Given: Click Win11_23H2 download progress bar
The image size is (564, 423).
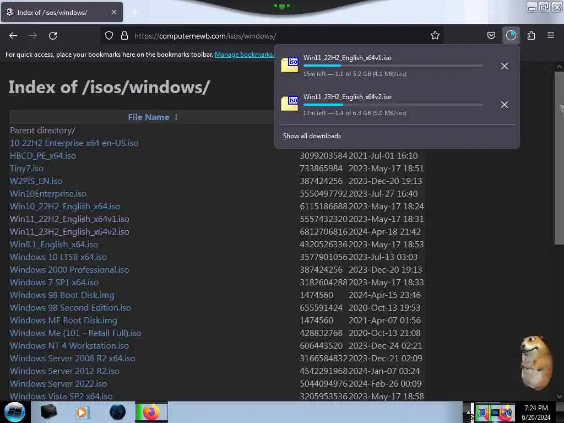Looking at the screenshot, I should (393, 105).
